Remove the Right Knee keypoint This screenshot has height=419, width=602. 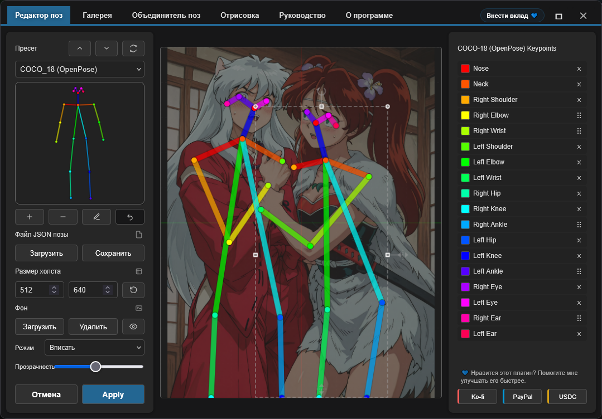[x=579, y=209]
